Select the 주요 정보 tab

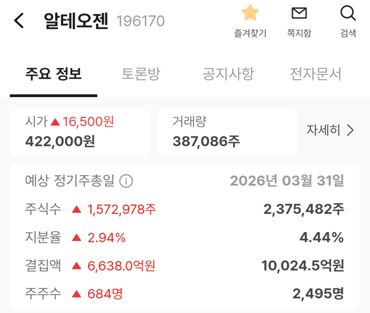point(53,74)
